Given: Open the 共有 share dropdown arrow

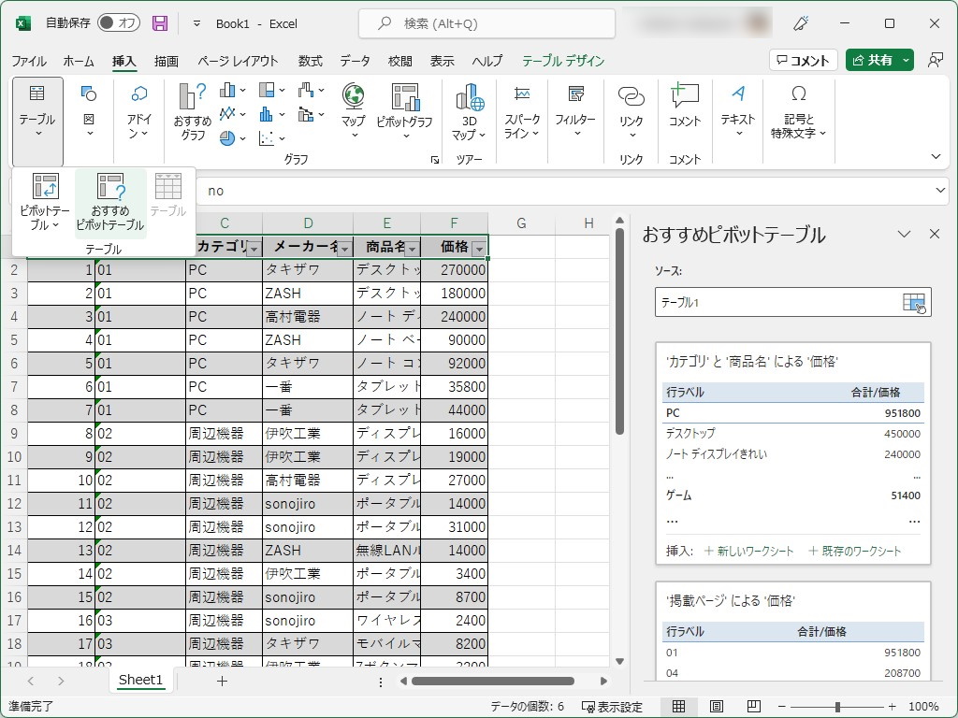Looking at the screenshot, I should pyautogui.click(x=906, y=60).
